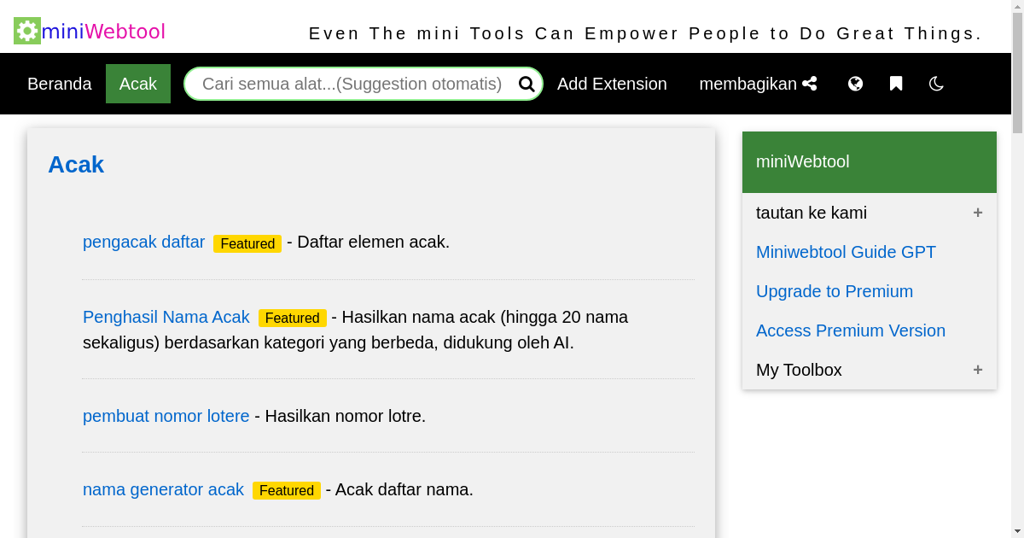Image resolution: width=1024 pixels, height=538 pixels.
Task: Expand the tautan ke kami section
Action: pyautogui.click(x=977, y=213)
